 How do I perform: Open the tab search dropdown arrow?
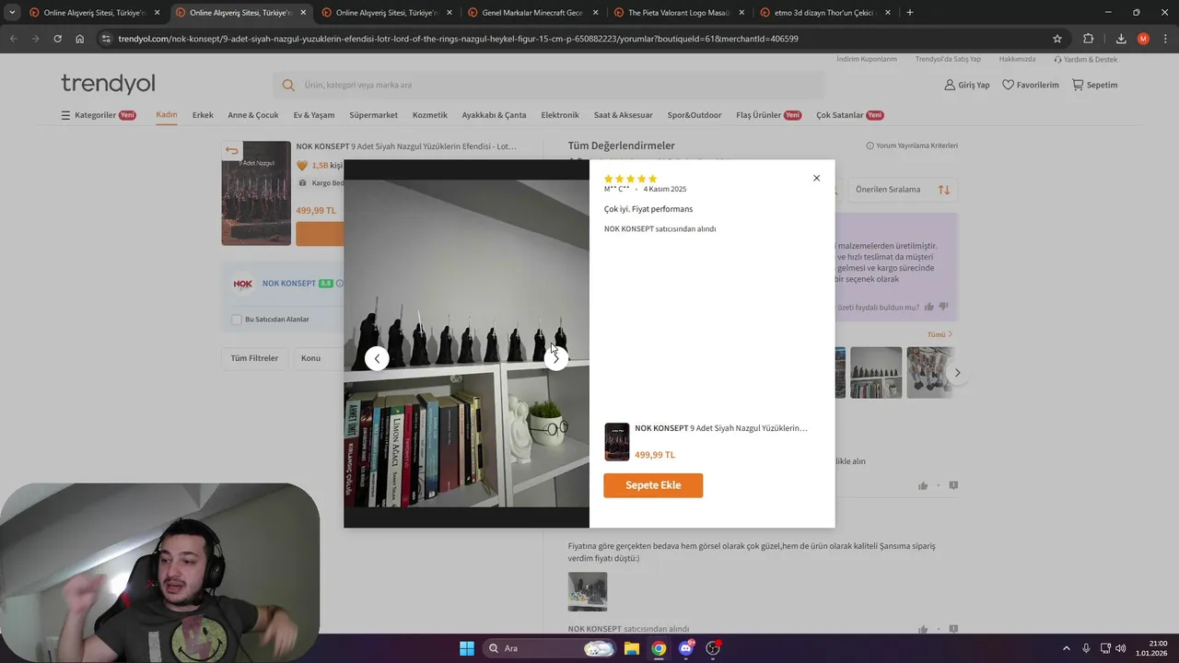tap(12, 13)
